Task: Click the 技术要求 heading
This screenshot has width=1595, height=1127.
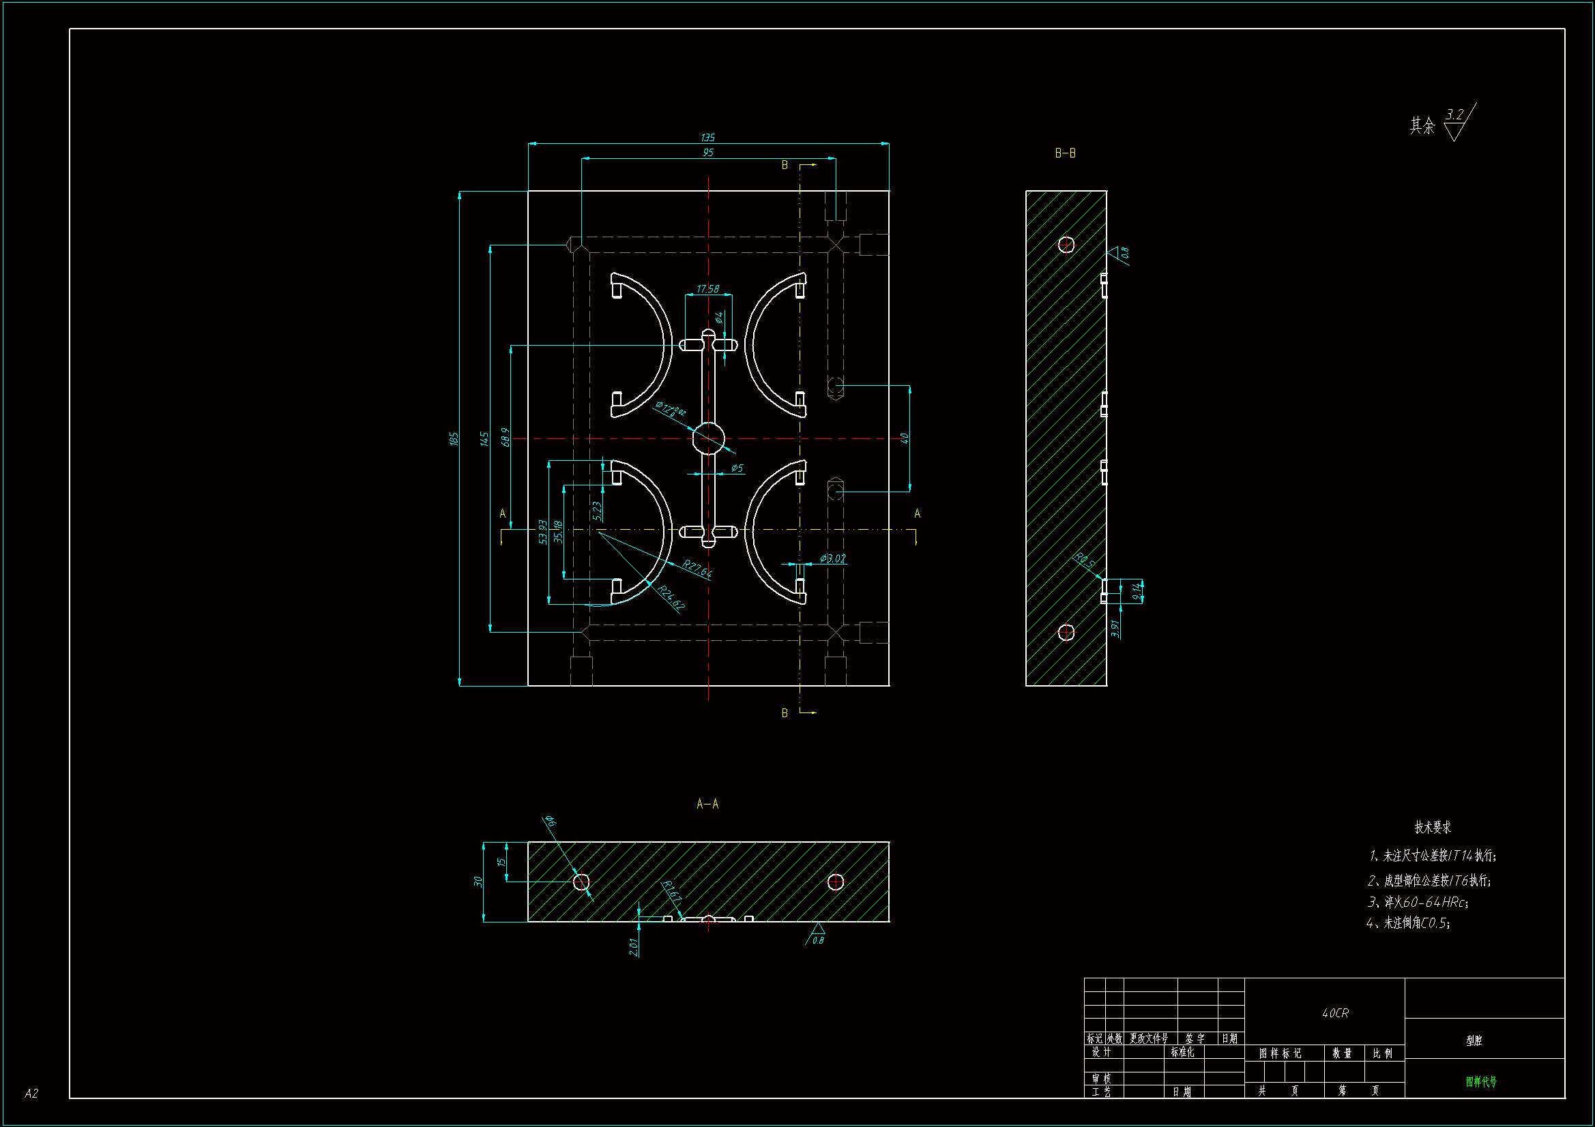Action: [1433, 827]
